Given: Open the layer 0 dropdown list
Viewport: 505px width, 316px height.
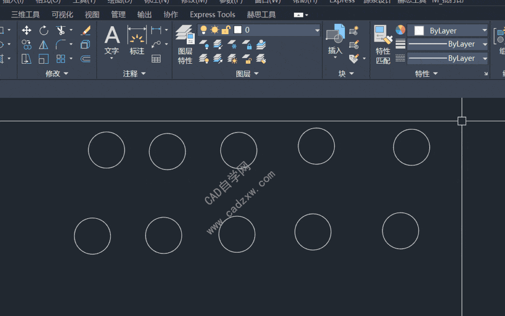Looking at the screenshot, I should pos(317,30).
